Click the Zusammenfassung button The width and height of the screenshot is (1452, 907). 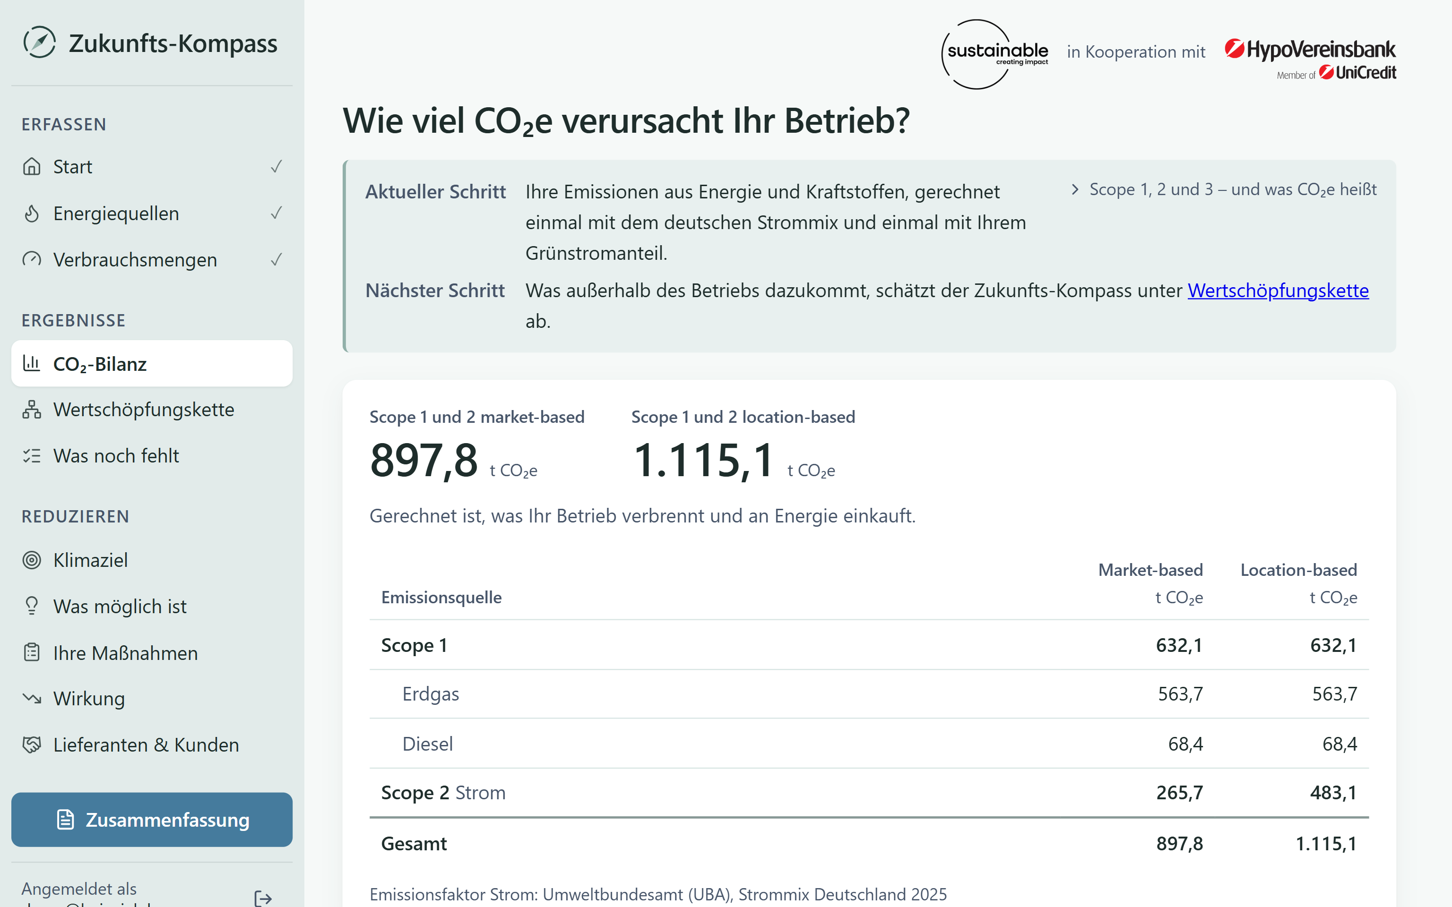coord(152,820)
